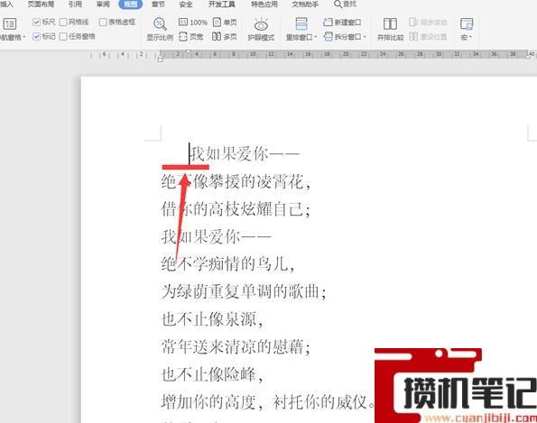Open the 页面布局 page layout tab
This screenshot has height=423, width=537.
(x=41, y=5)
